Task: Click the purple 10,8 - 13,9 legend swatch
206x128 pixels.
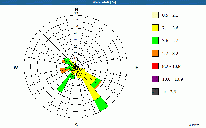Action: (x=155, y=79)
